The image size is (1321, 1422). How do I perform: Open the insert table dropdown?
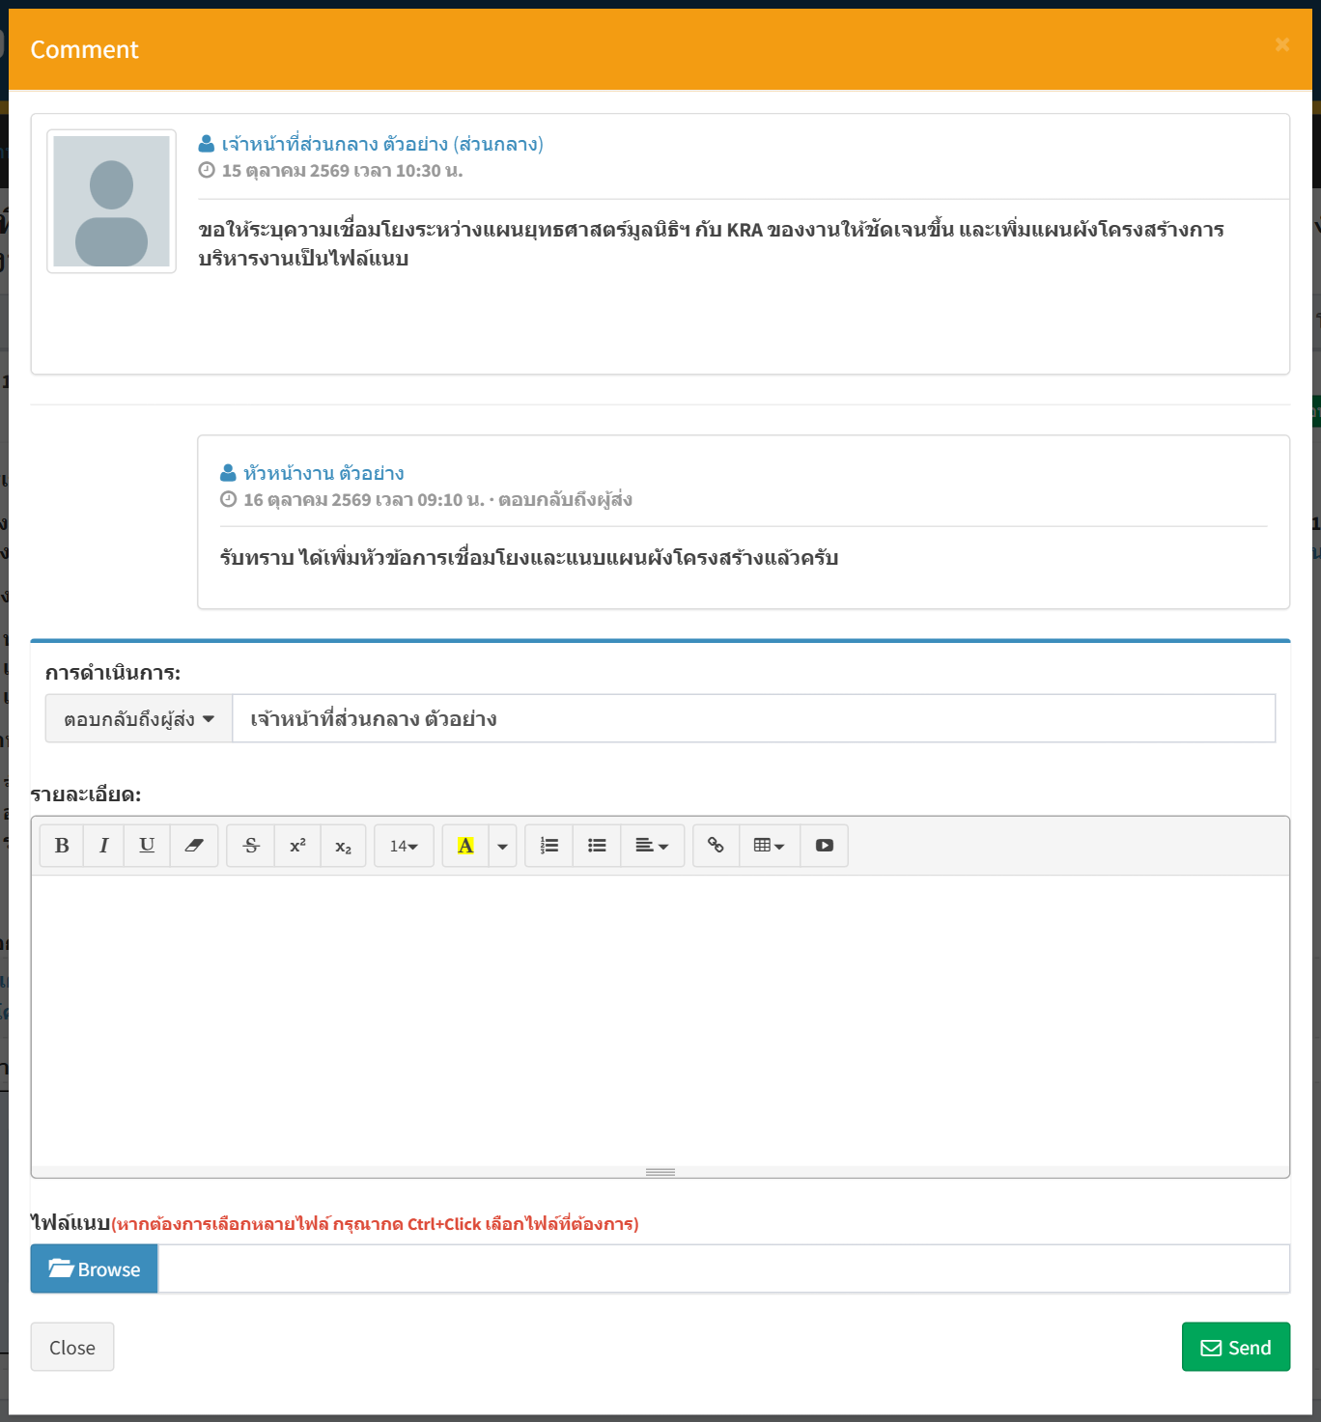point(770,846)
